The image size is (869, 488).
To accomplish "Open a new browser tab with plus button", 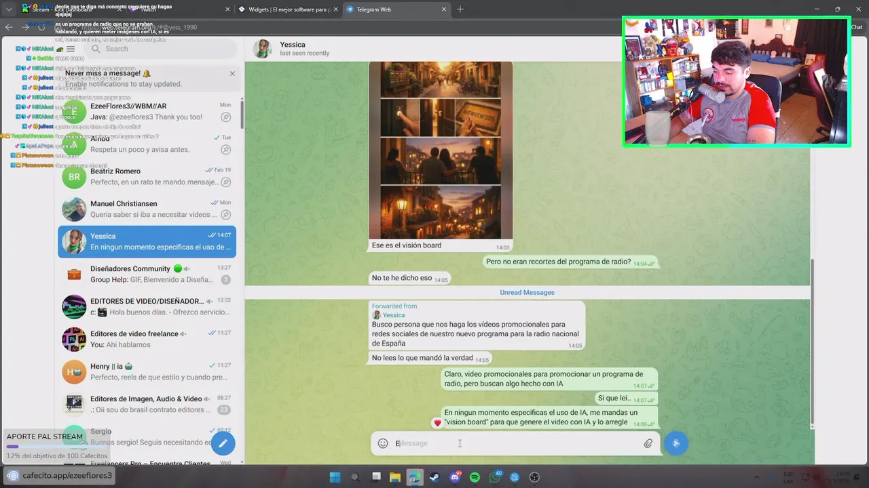I will tap(460, 9).
